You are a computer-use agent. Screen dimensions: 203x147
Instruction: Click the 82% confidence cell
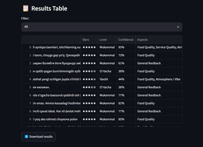(126, 103)
